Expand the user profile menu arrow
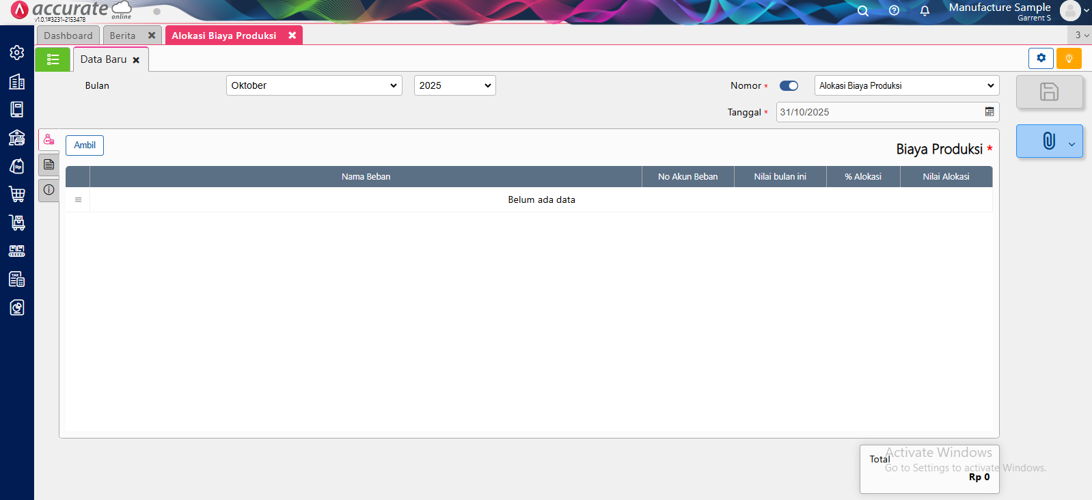Image resolution: width=1092 pixels, height=500 pixels. click(x=1086, y=11)
